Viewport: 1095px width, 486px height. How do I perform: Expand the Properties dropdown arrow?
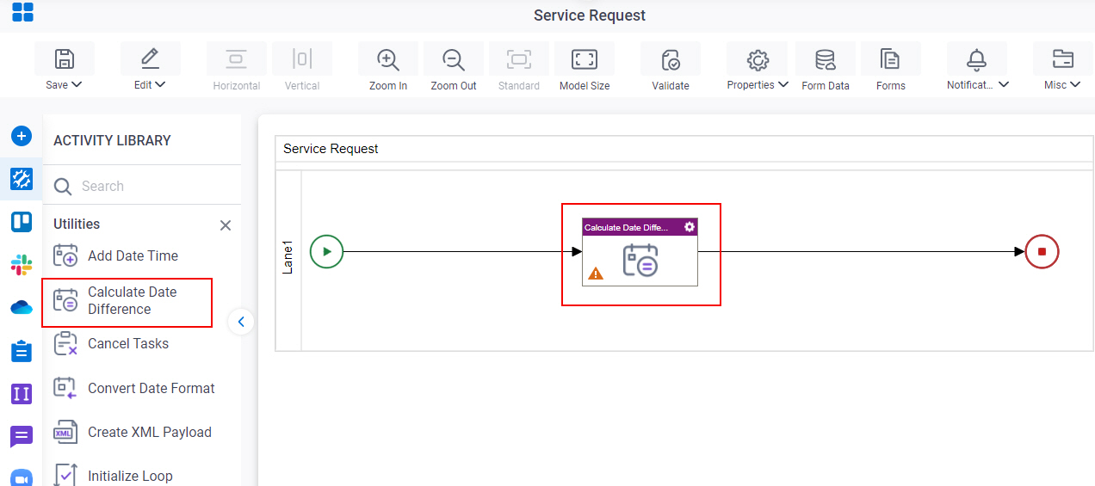pyautogui.click(x=783, y=85)
